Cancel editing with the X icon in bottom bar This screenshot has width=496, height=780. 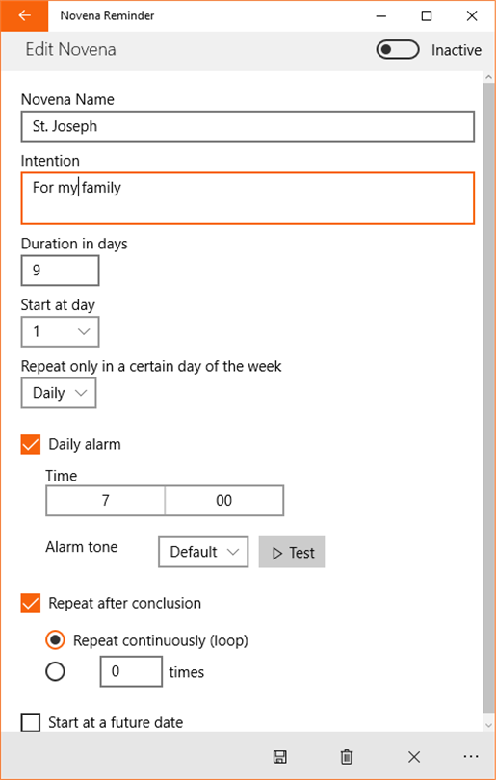[x=414, y=757]
